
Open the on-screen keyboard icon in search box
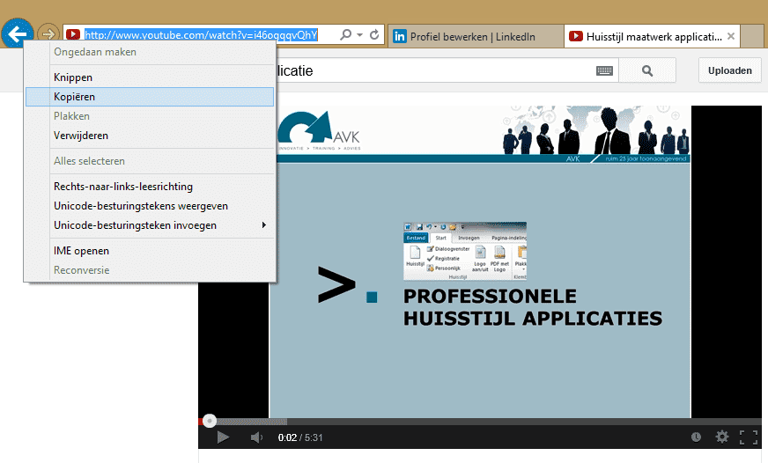pos(604,71)
